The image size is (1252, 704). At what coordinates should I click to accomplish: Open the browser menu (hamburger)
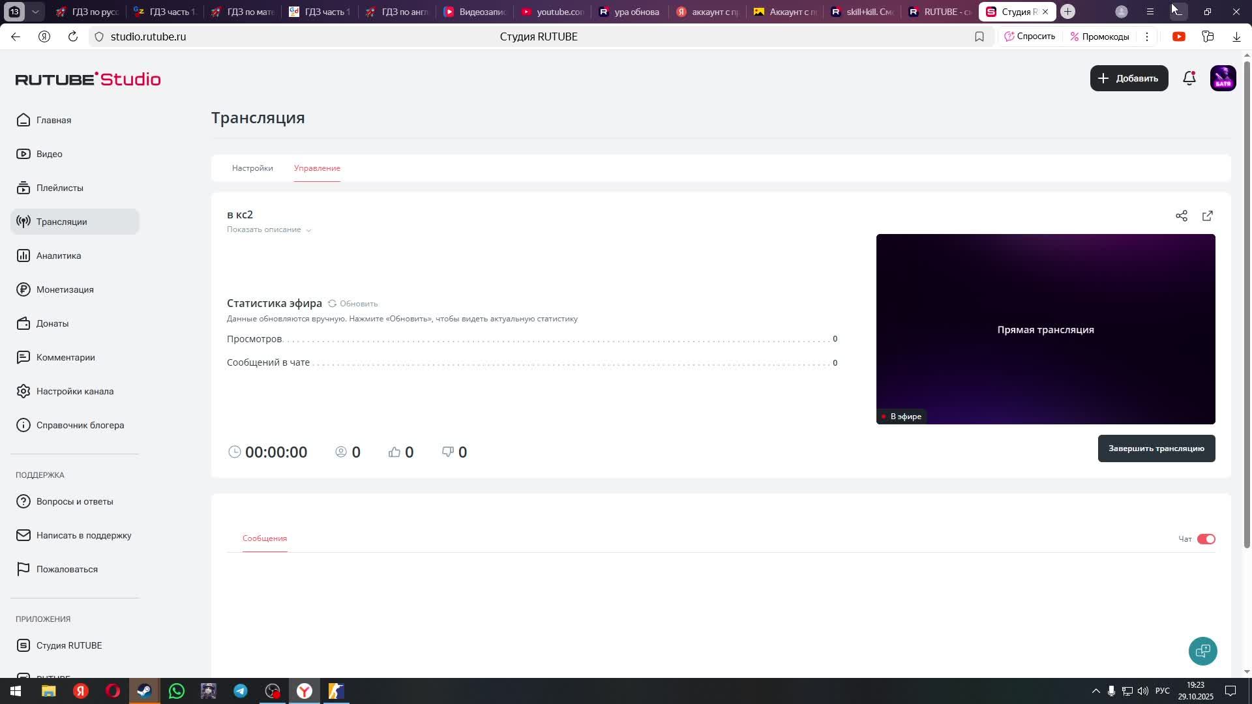coord(1150,12)
